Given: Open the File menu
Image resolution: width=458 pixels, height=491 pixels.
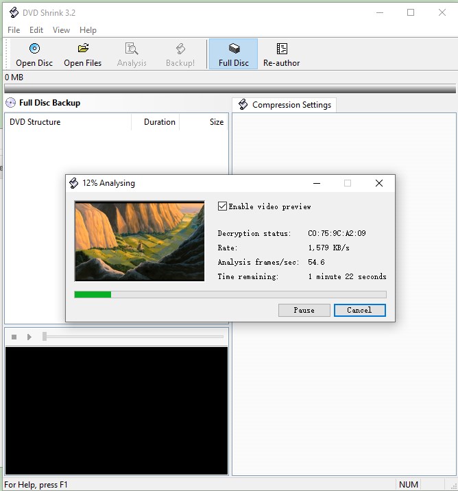Looking at the screenshot, I should [x=14, y=30].
